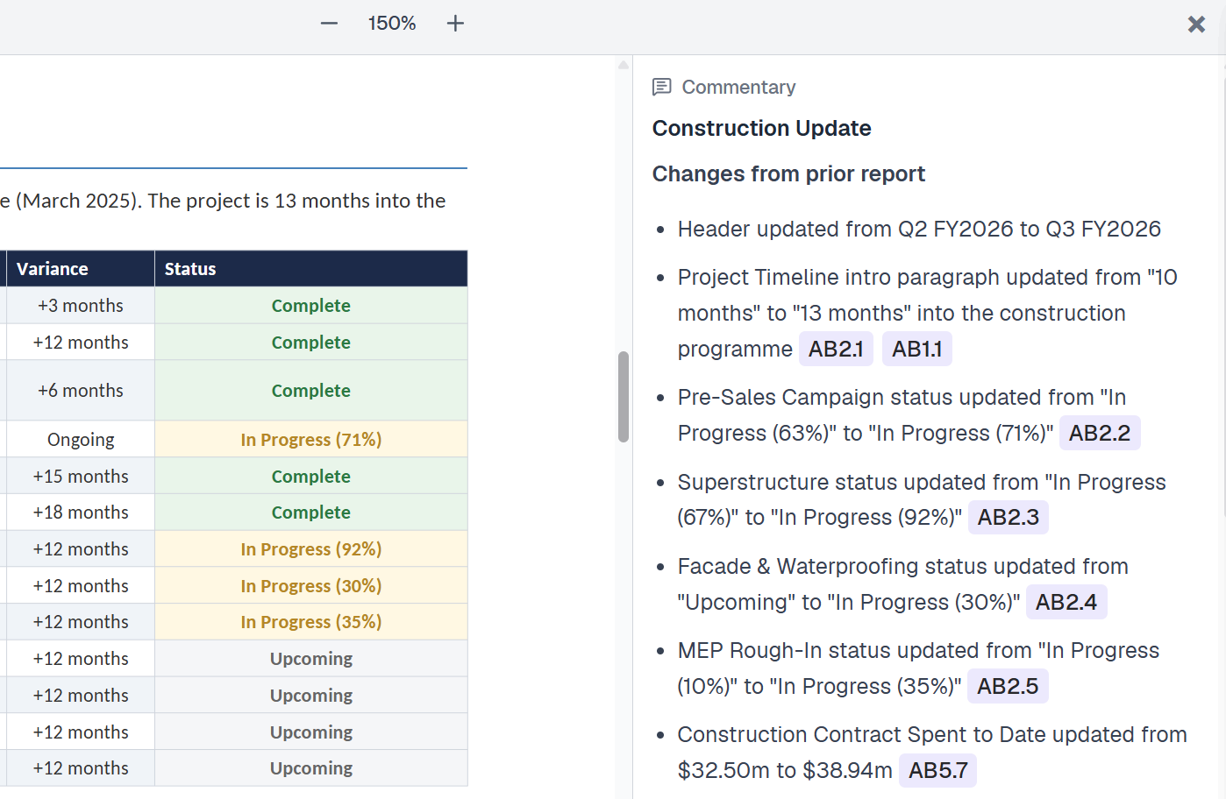The width and height of the screenshot is (1226, 799).
Task: Select the AB2.2 reference badge
Action: click(x=1099, y=433)
